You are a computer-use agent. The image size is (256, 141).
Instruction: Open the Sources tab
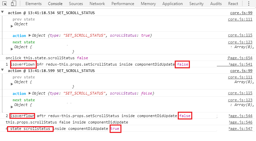(x=76, y=4)
